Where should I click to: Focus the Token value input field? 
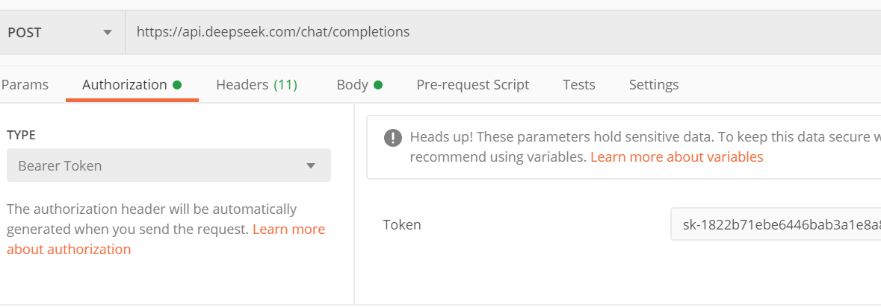point(777,224)
